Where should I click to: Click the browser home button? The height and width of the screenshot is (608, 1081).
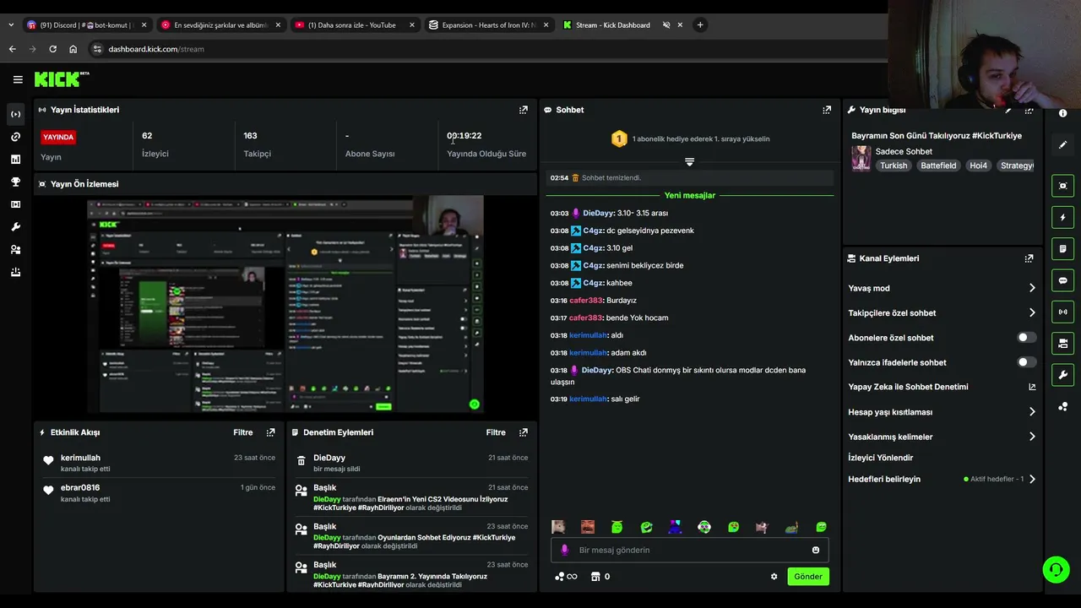[73, 49]
